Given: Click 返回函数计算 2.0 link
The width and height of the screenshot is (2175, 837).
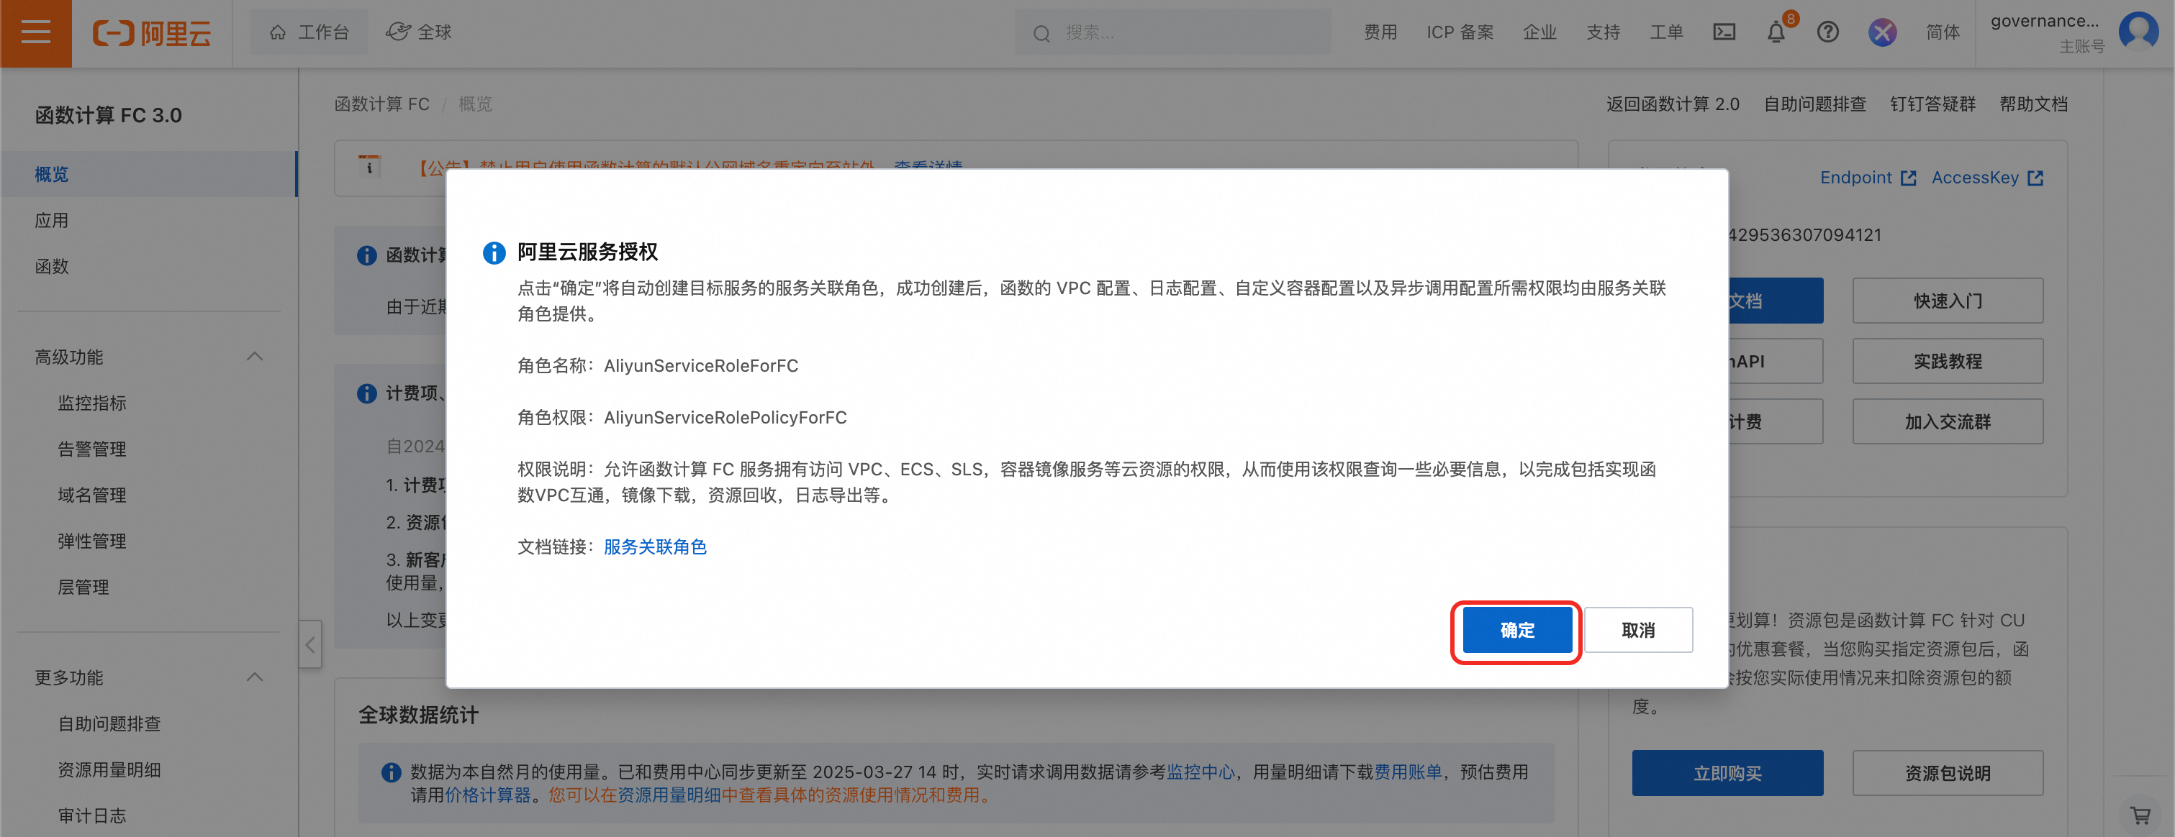Looking at the screenshot, I should point(1673,104).
